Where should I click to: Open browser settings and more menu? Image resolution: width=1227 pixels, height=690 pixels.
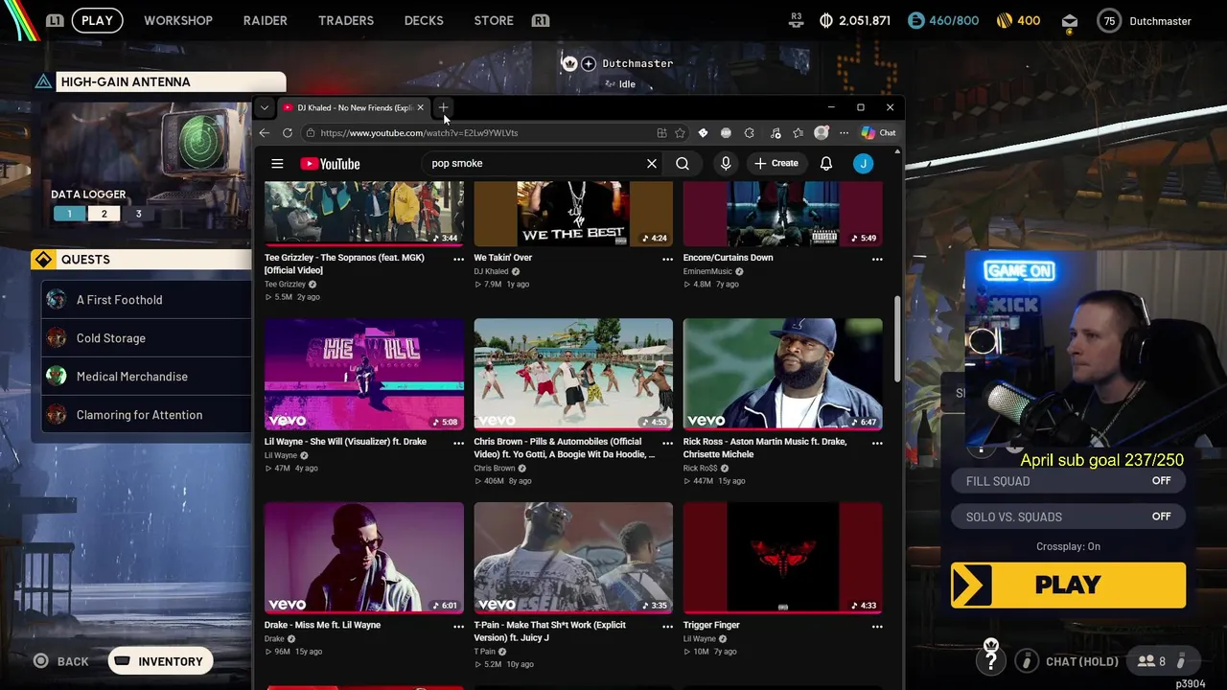pos(844,133)
